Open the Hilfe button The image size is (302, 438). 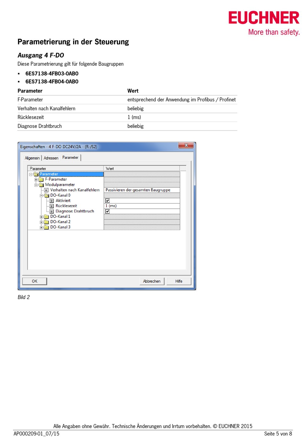[x=179, y=281]
